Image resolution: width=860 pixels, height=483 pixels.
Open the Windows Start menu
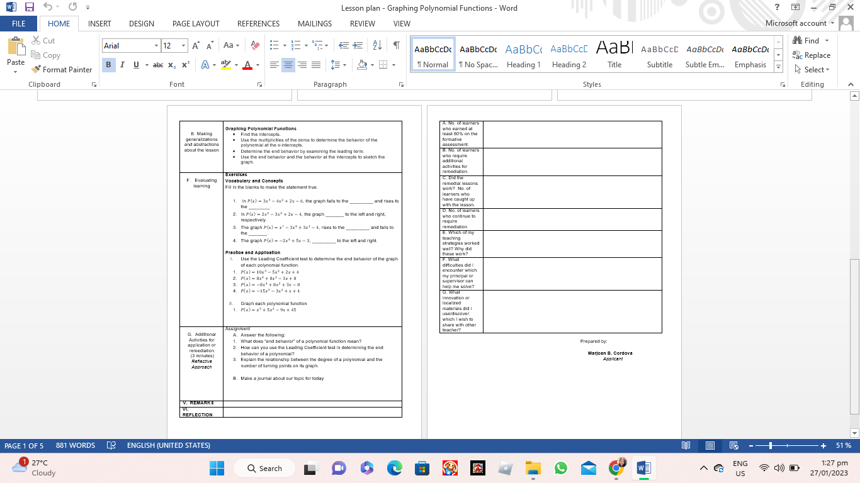click(x=217, y=469)
